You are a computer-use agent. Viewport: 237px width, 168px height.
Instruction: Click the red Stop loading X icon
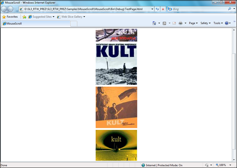tap(163, 9)
